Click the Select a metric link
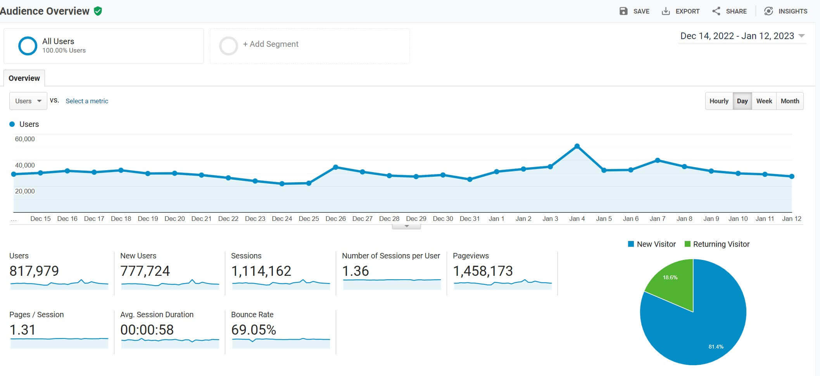Viewport: 820px width, 376px height. point(86,101)
